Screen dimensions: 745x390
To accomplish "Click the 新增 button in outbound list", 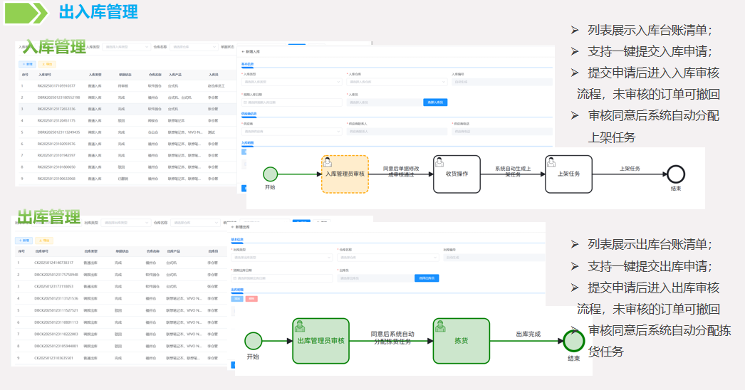I will [x=24, y=241].
